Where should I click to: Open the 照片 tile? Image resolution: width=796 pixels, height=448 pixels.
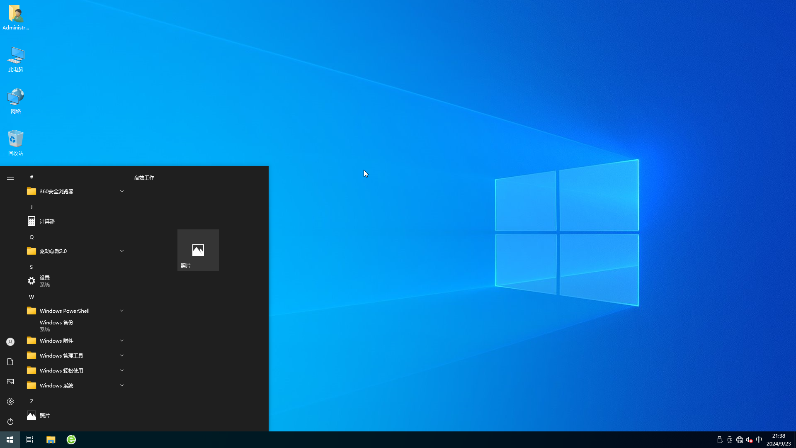click(198, 250)
